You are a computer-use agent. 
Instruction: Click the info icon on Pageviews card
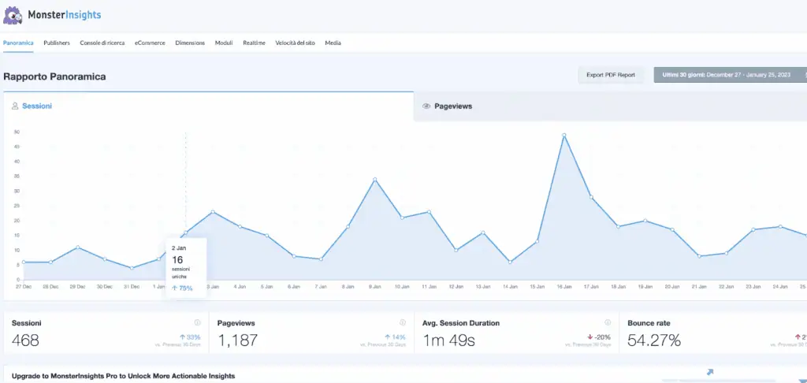point(402,322)
